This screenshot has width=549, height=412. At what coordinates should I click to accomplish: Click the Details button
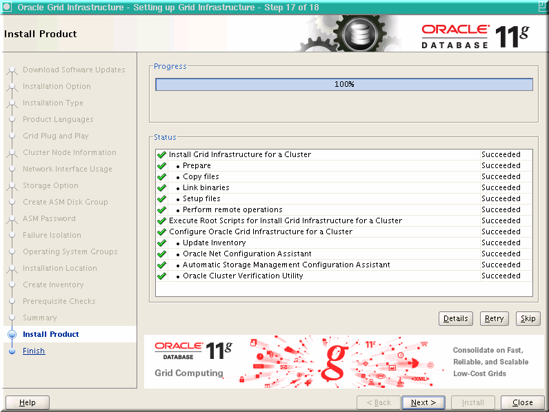455,318
